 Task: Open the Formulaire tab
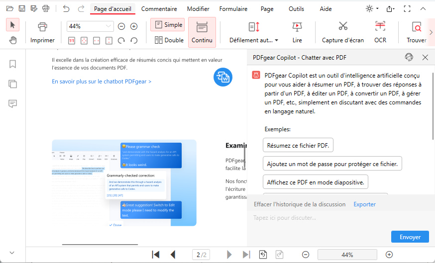point(233,9)
